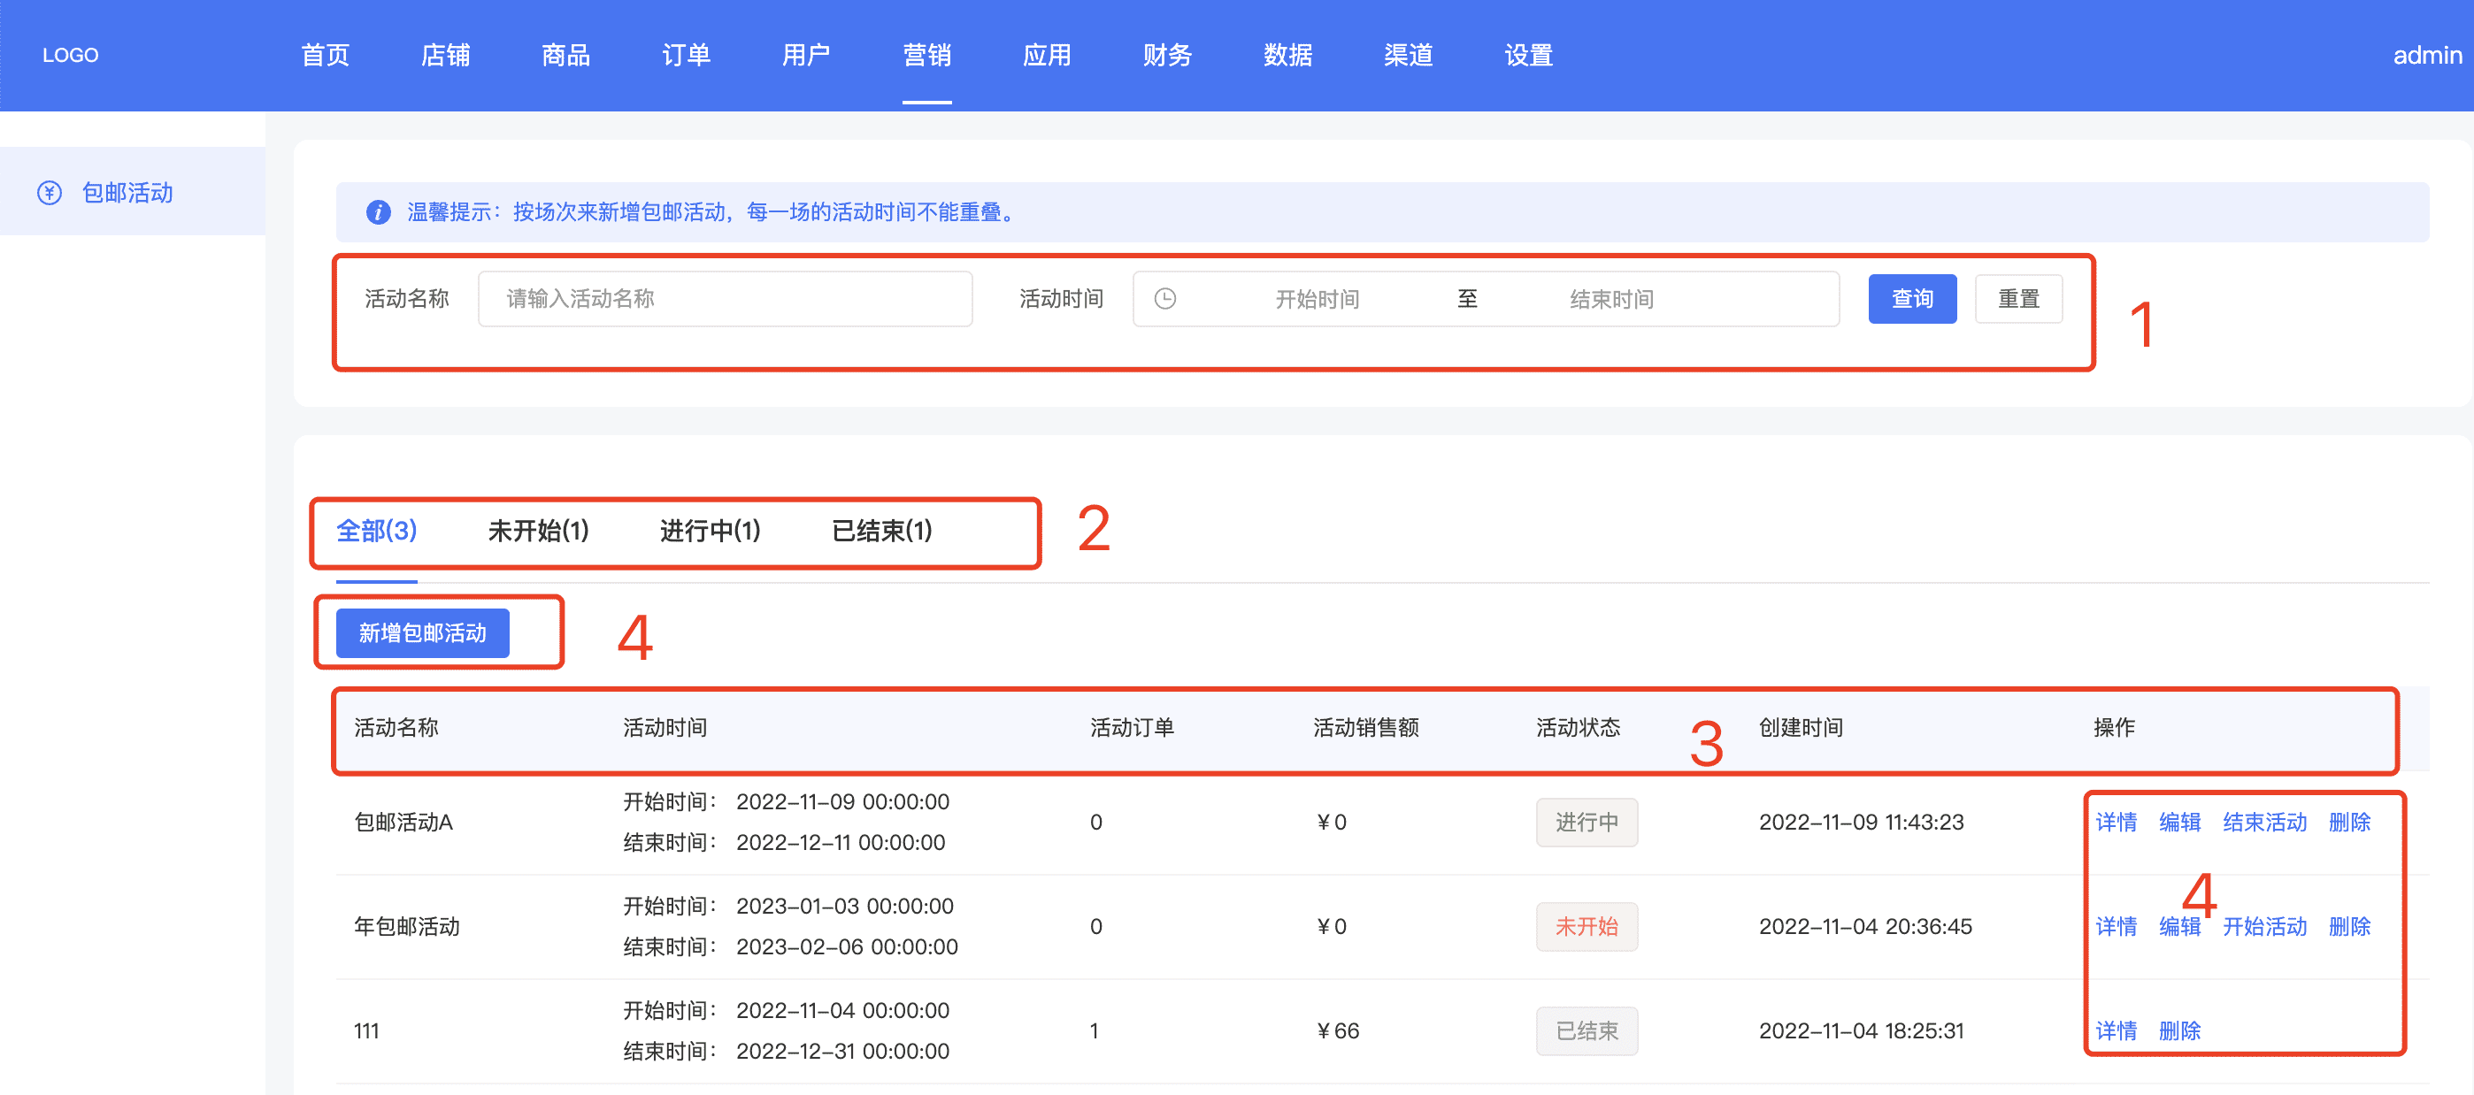
Task: Click the 活动订单 column header
Action: tap(1132, 729)
